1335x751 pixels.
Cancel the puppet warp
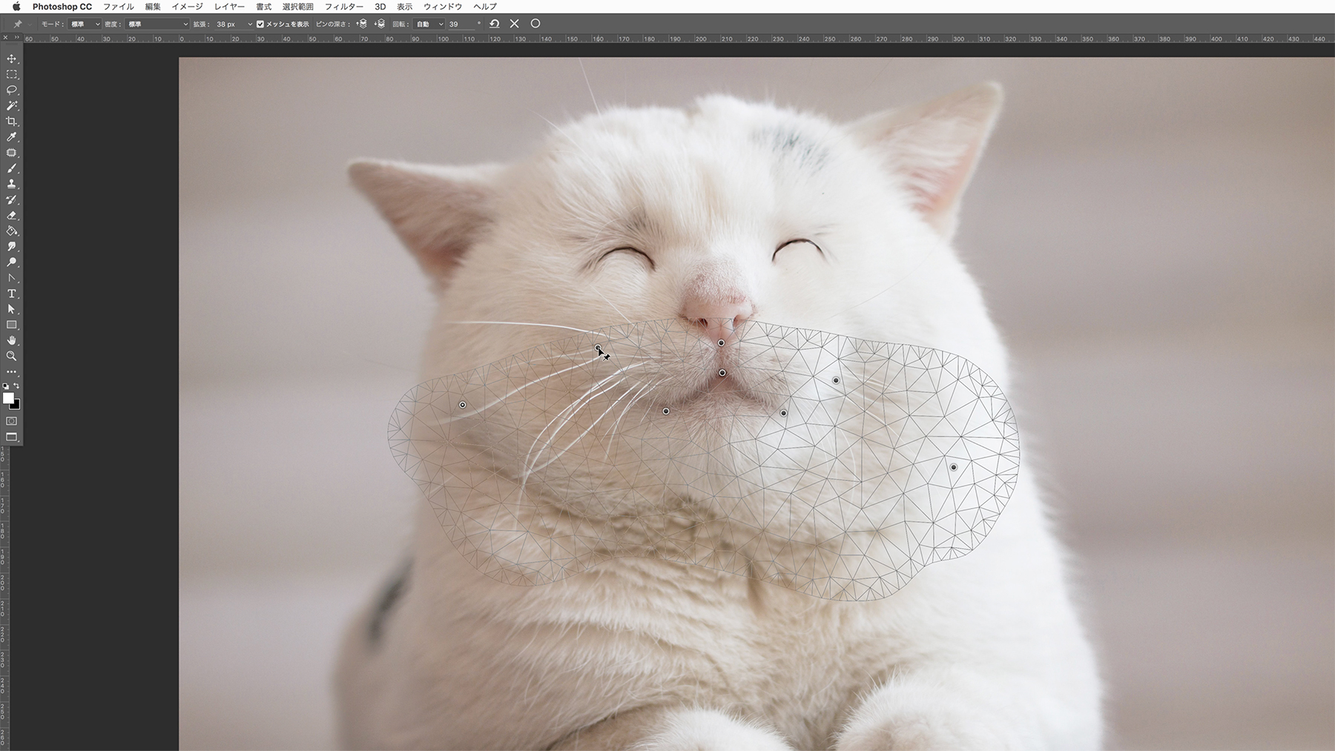point(515,24)
